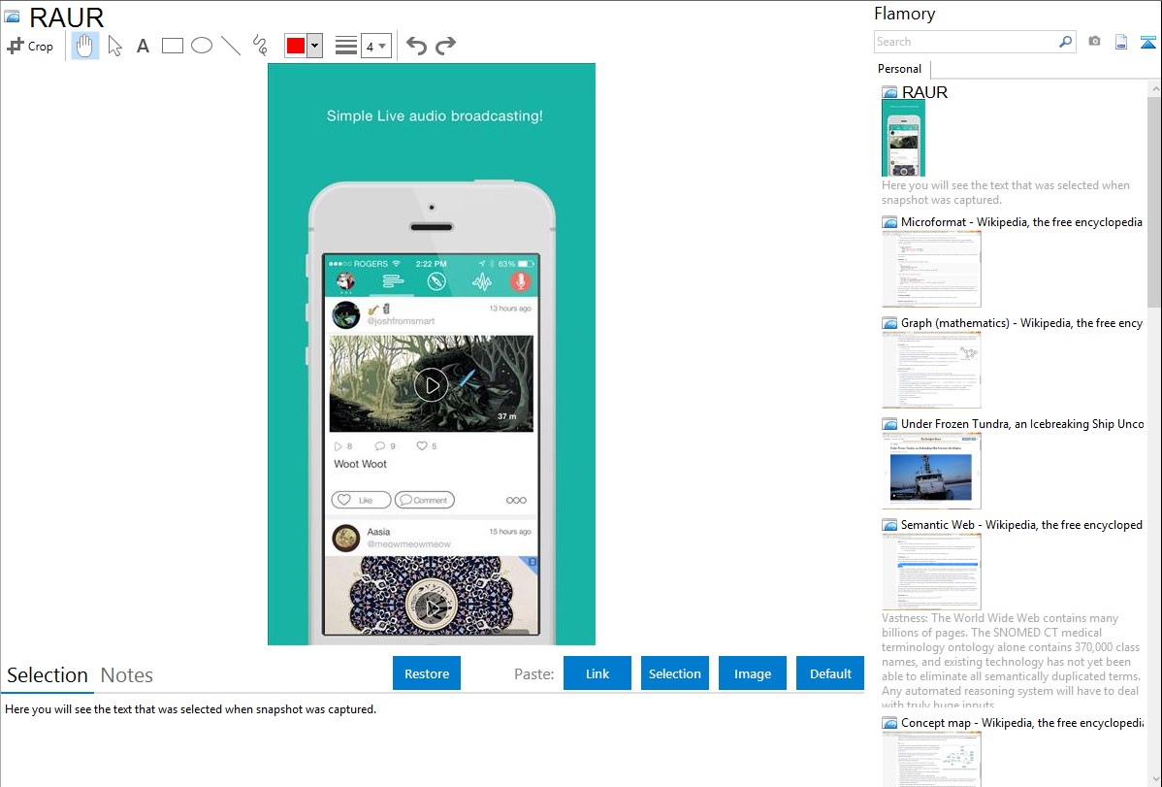Click the selection text note line
Viewport: 1162px width, 787px height.
[x=190, y=709]
